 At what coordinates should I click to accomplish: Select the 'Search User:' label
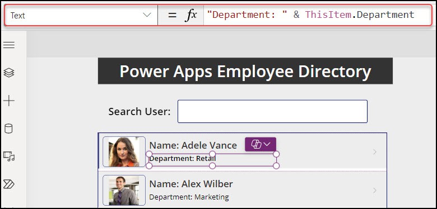pos(140,111)
